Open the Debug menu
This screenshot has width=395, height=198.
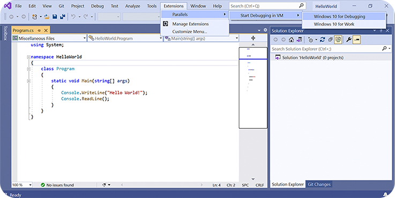pyautogui.click(x=97, y=6)
